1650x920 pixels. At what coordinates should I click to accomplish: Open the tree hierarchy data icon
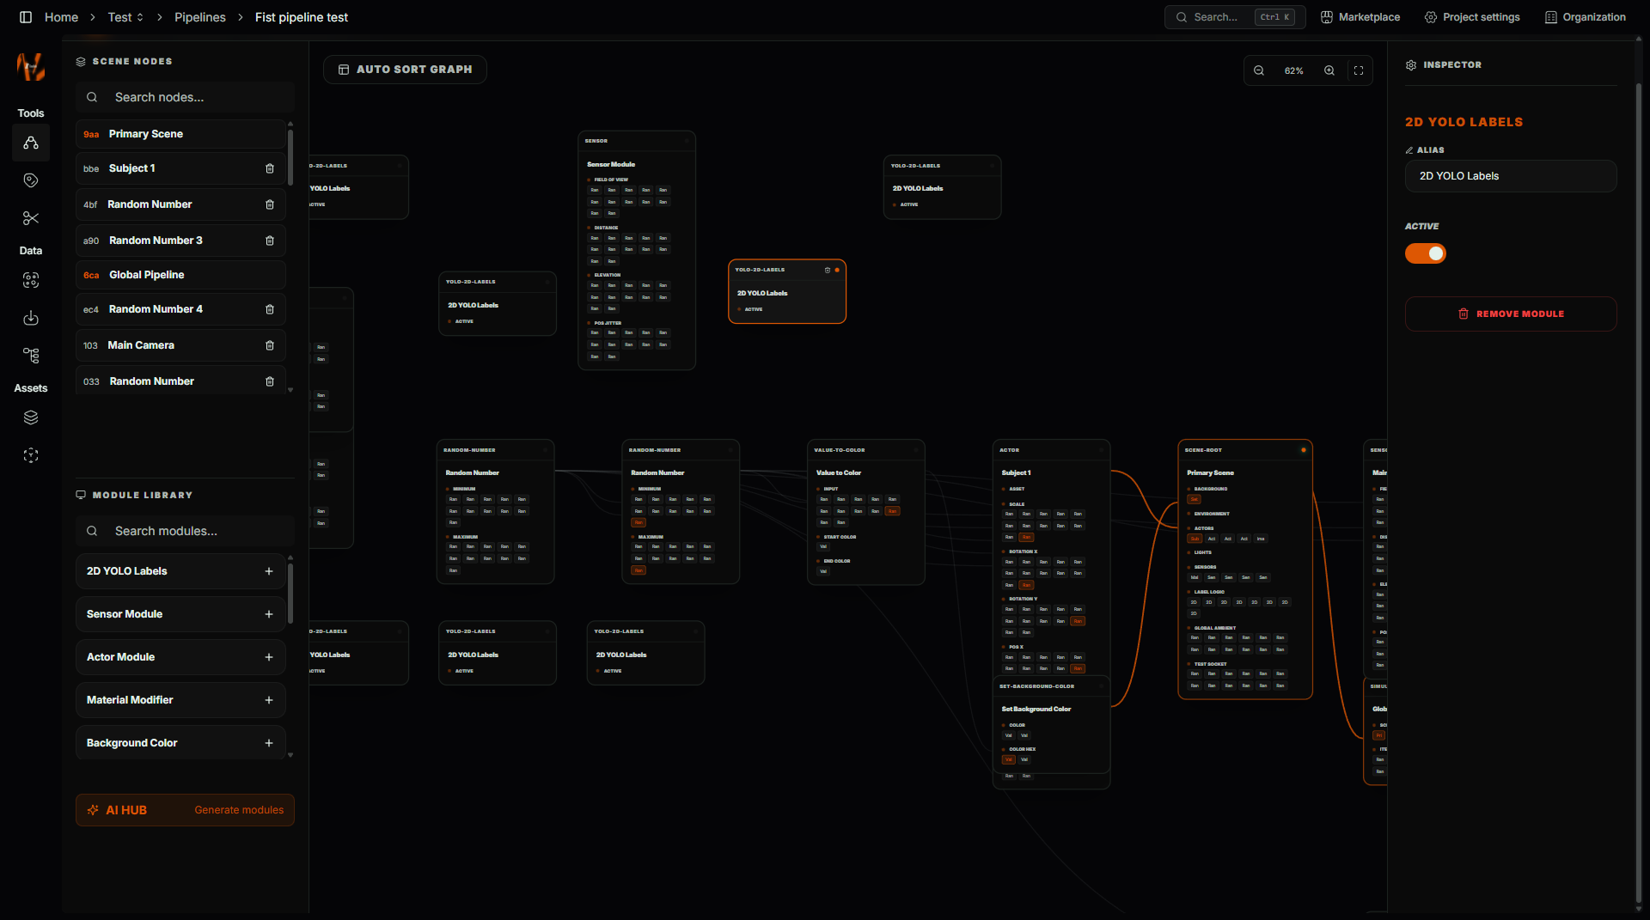[31, 356]
